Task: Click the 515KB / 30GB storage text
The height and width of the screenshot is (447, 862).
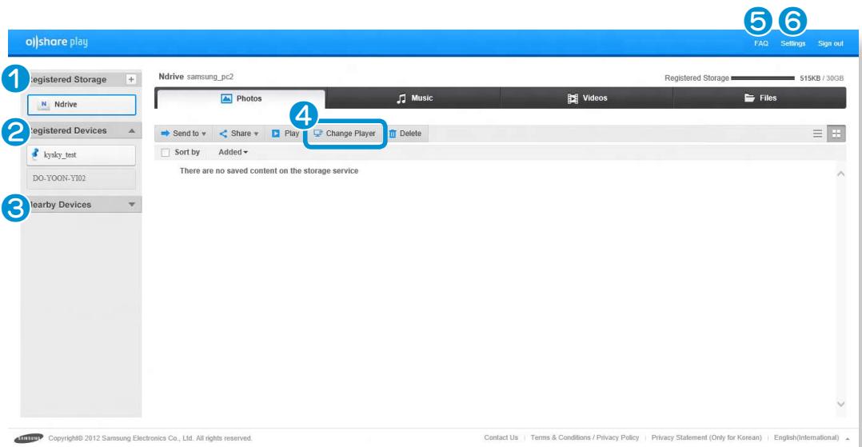Action: (821, 78)
